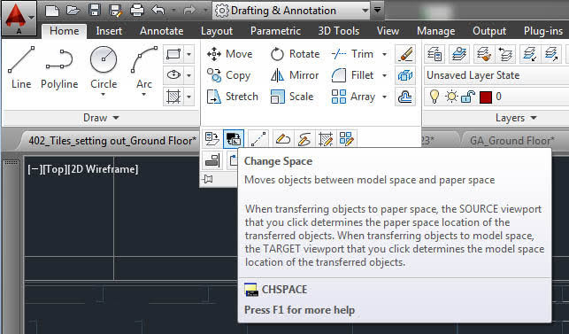
Task: Open the Parametric ribbon tab
Action: [275, 31]
